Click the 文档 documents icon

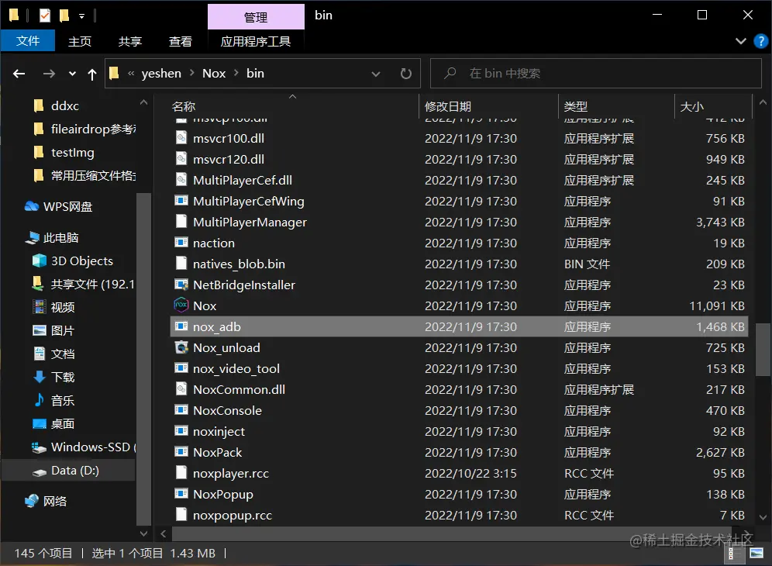[39, 354]
